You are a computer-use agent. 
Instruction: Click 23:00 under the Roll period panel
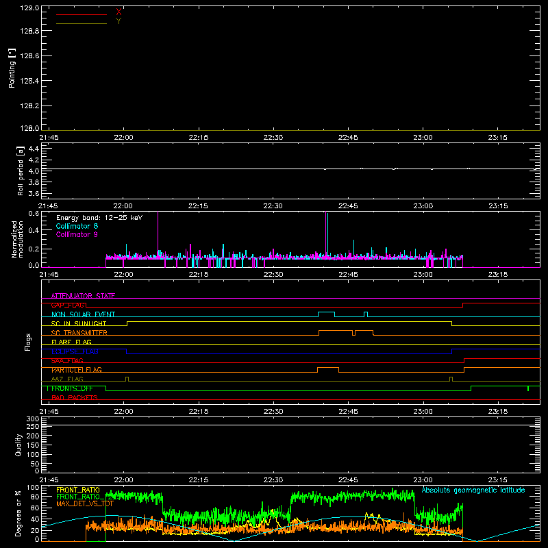(x=423, y=206)
